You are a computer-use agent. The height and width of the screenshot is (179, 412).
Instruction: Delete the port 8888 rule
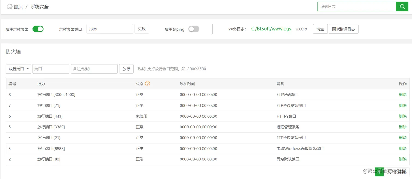coord(402,148)
